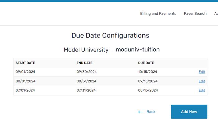This screenshot has width=218, height=126.
Task: Go back using the Back link
Action: click(x=151, y=112)
